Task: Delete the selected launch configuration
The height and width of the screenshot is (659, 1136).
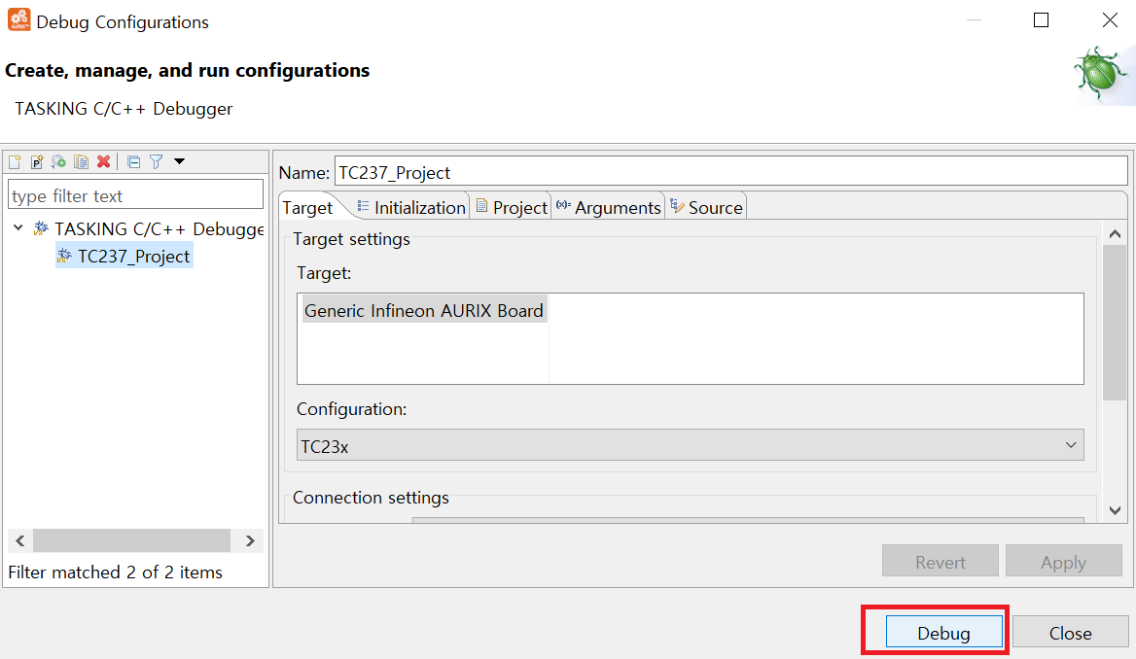Action: coord(104,161)
